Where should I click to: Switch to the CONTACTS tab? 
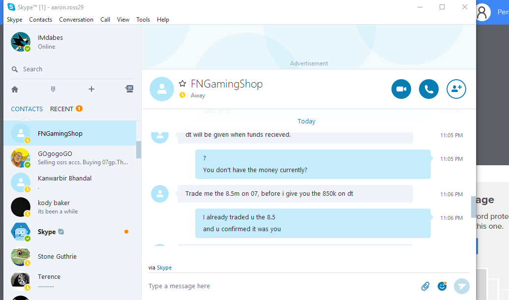point(27,109)
